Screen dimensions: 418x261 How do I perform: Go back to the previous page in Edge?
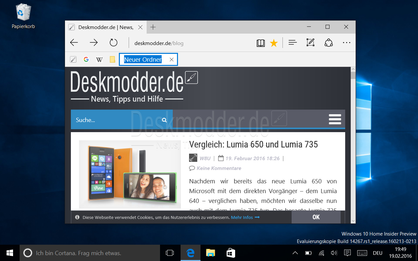pos(74,42)
